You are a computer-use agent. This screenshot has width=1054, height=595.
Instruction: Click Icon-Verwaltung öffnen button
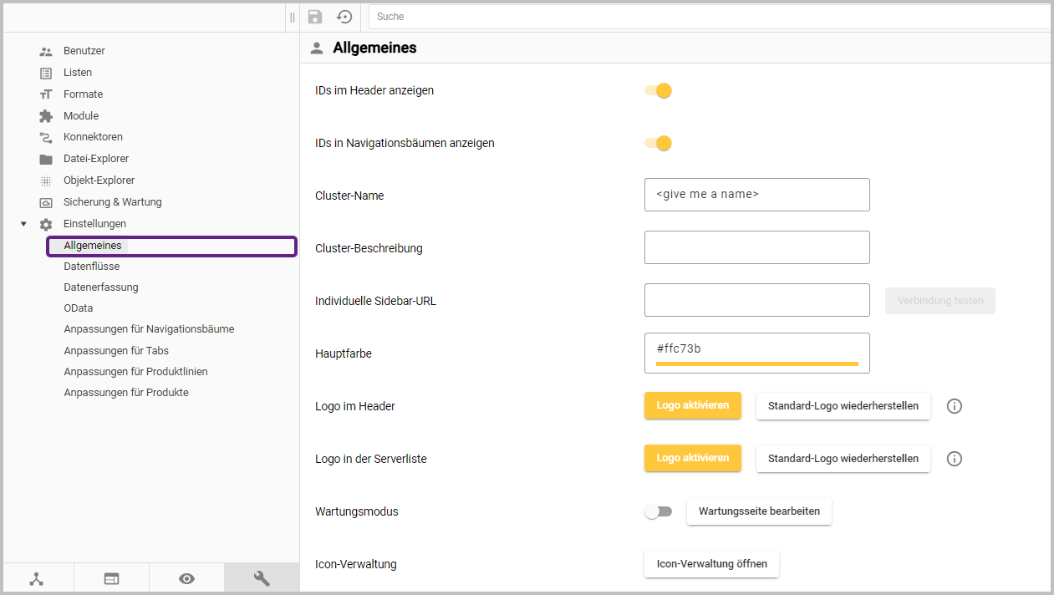click(711, 564)
